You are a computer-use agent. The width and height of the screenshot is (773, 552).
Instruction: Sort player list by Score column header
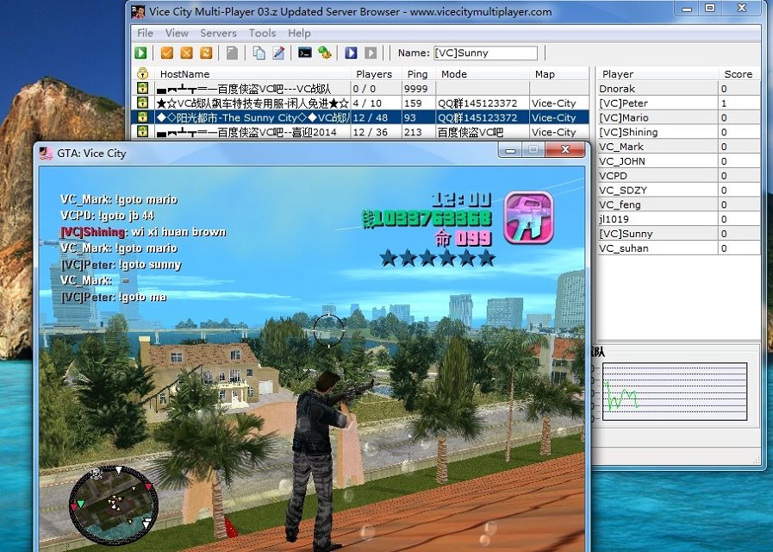pyautogui.click(x=739, y=74)
